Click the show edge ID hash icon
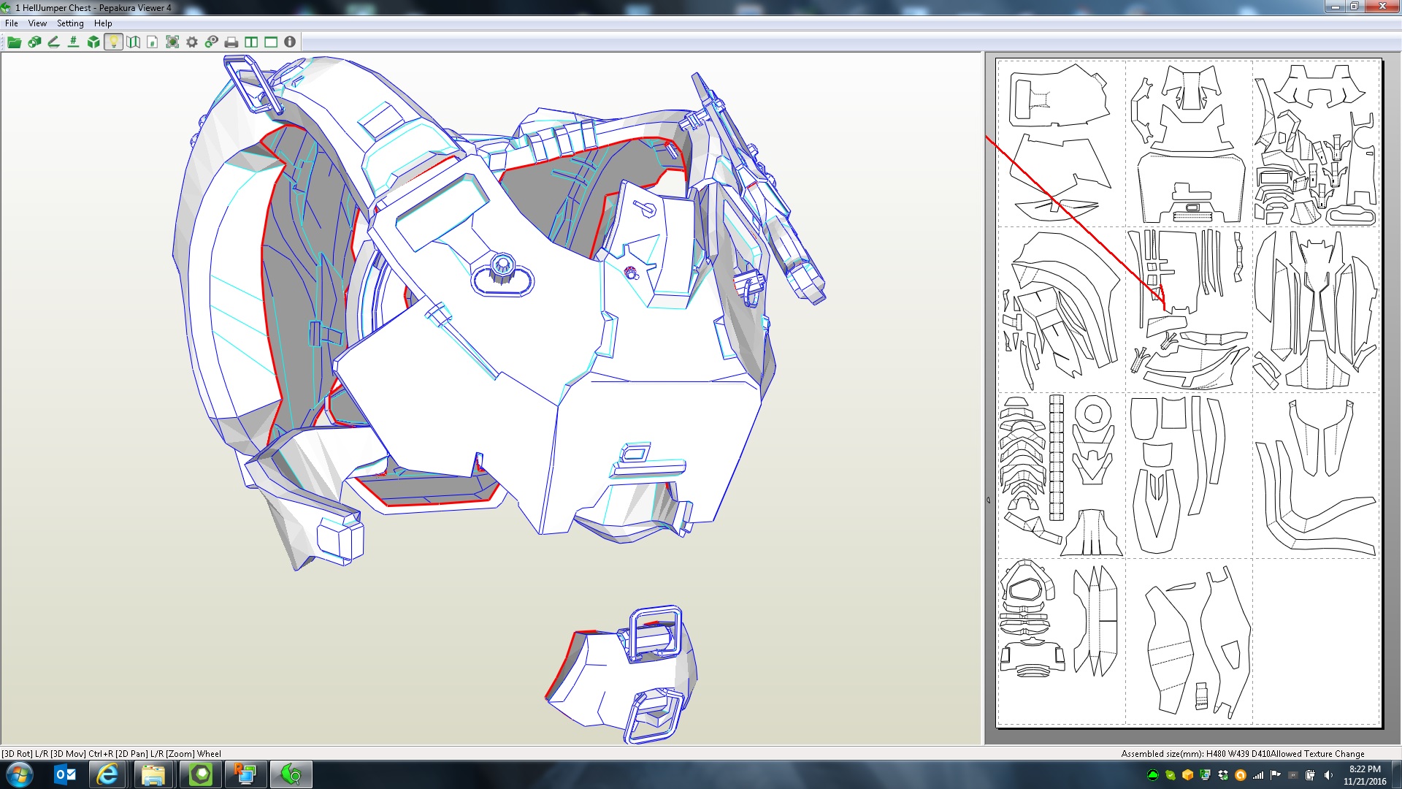 click(73, 42)
